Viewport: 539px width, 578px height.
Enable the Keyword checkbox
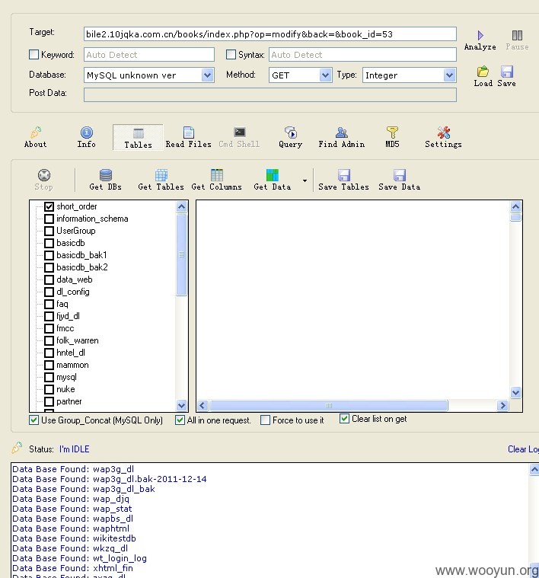pos(34,55)
